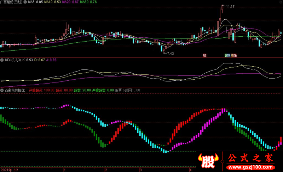Select the MA5 moving average label

[35, 2]
